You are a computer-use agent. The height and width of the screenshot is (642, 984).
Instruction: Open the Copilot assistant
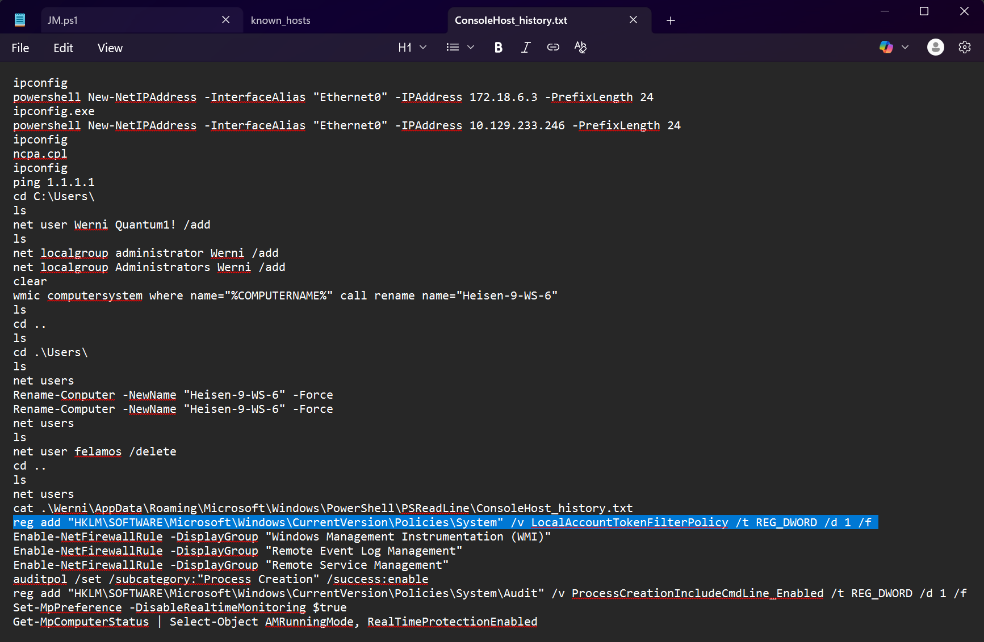pos(886,47)
